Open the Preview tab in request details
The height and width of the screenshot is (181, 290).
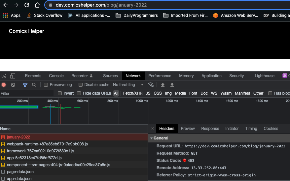(x=188, y=129)
